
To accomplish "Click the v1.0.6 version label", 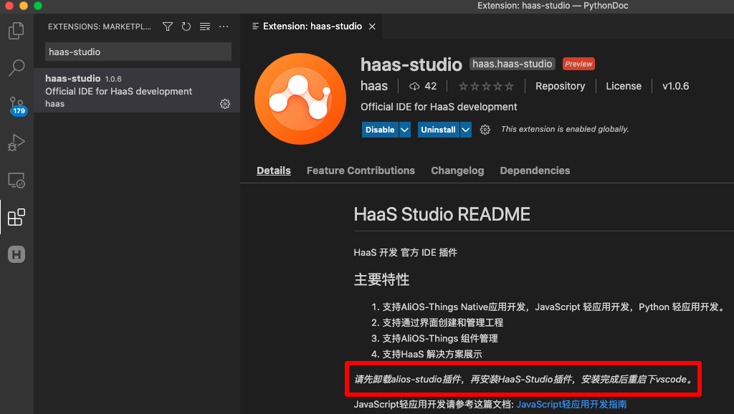I will coord(675,86).
